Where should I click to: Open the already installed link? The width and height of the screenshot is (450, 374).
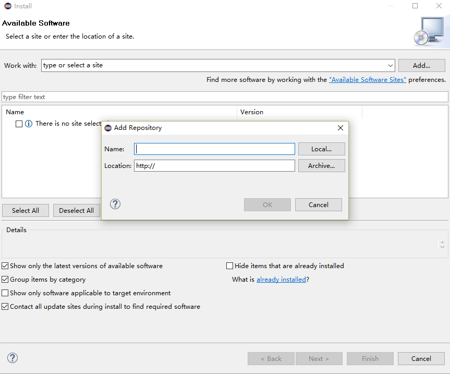click(281, 280)
